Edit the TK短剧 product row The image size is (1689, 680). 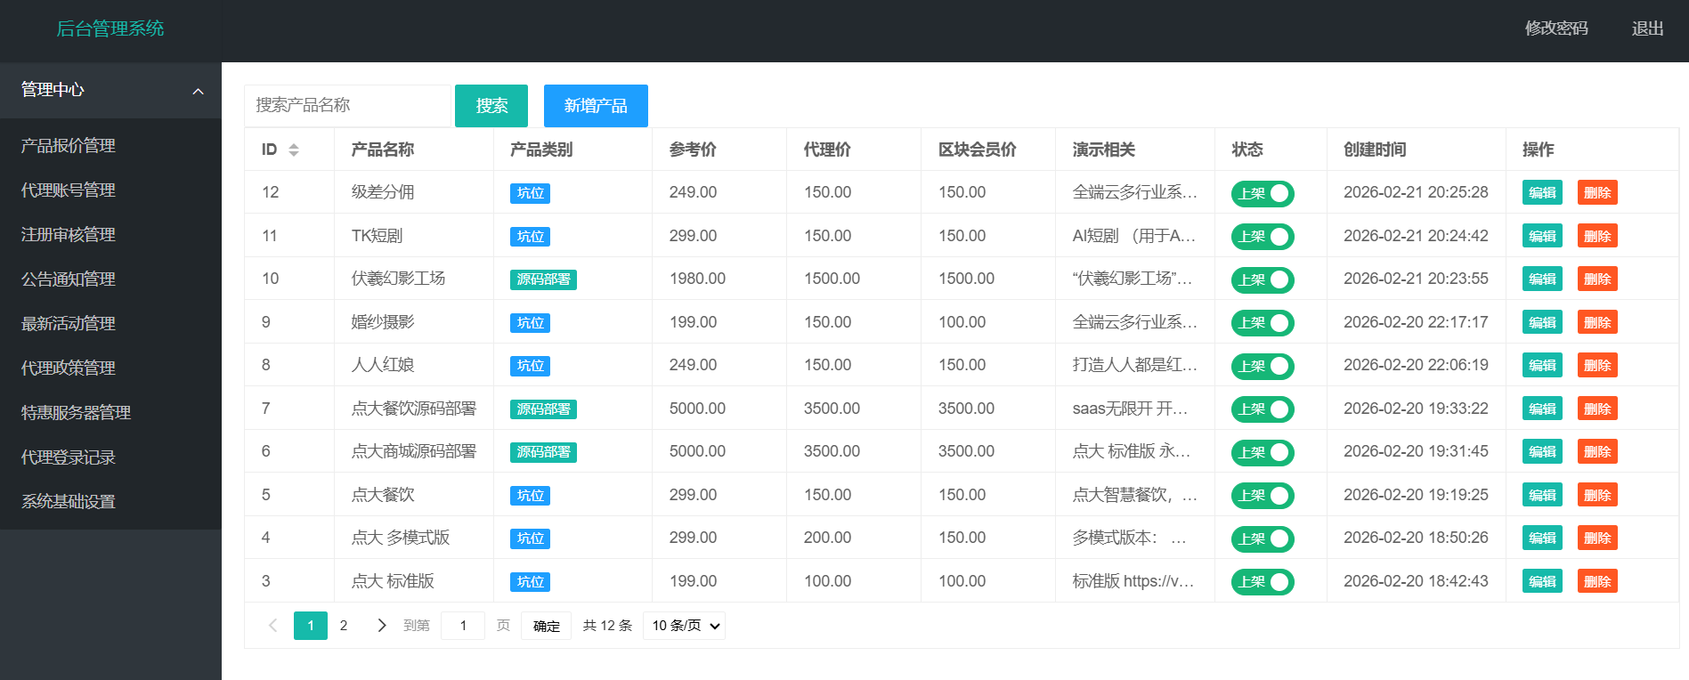(x=1542, y=236)
